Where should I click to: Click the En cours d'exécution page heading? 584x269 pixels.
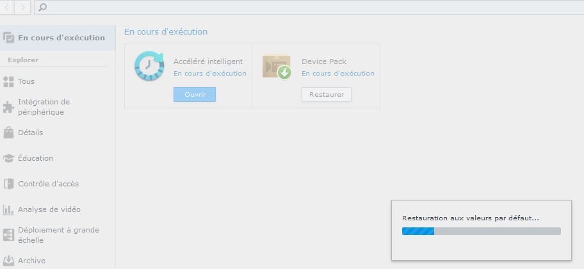click(x=166, y=32)
